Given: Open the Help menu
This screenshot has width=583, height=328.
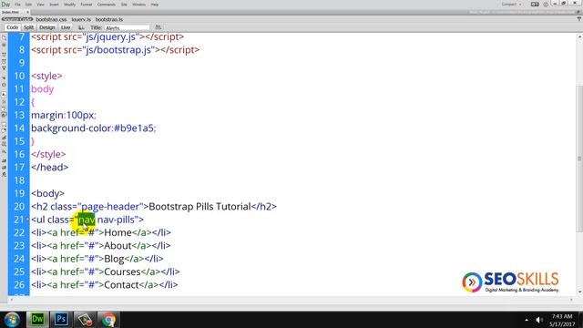Looking at the screenshot, I should pyautogui.click(x=155, y=5).
